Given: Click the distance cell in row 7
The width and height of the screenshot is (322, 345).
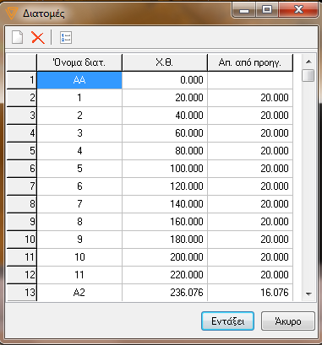Looking at the screenshot, I should 250,186.
